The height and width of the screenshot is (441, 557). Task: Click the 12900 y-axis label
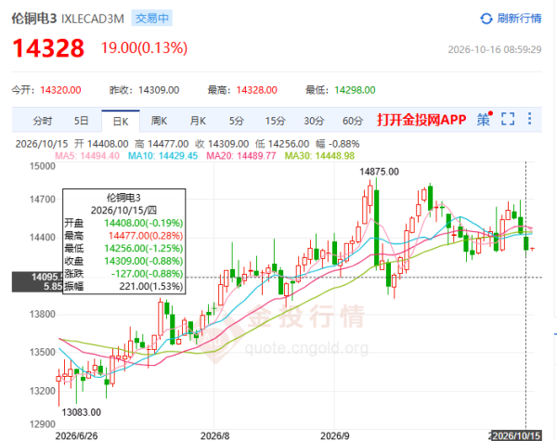click(x=43, y=424)
